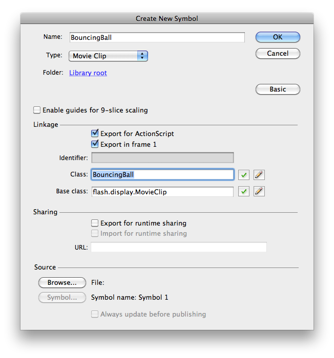Image resolution: width=334 pixels, height=358 pixels.
Task: Open the Type dropdown showing Movie Clip
Action: 108,56
